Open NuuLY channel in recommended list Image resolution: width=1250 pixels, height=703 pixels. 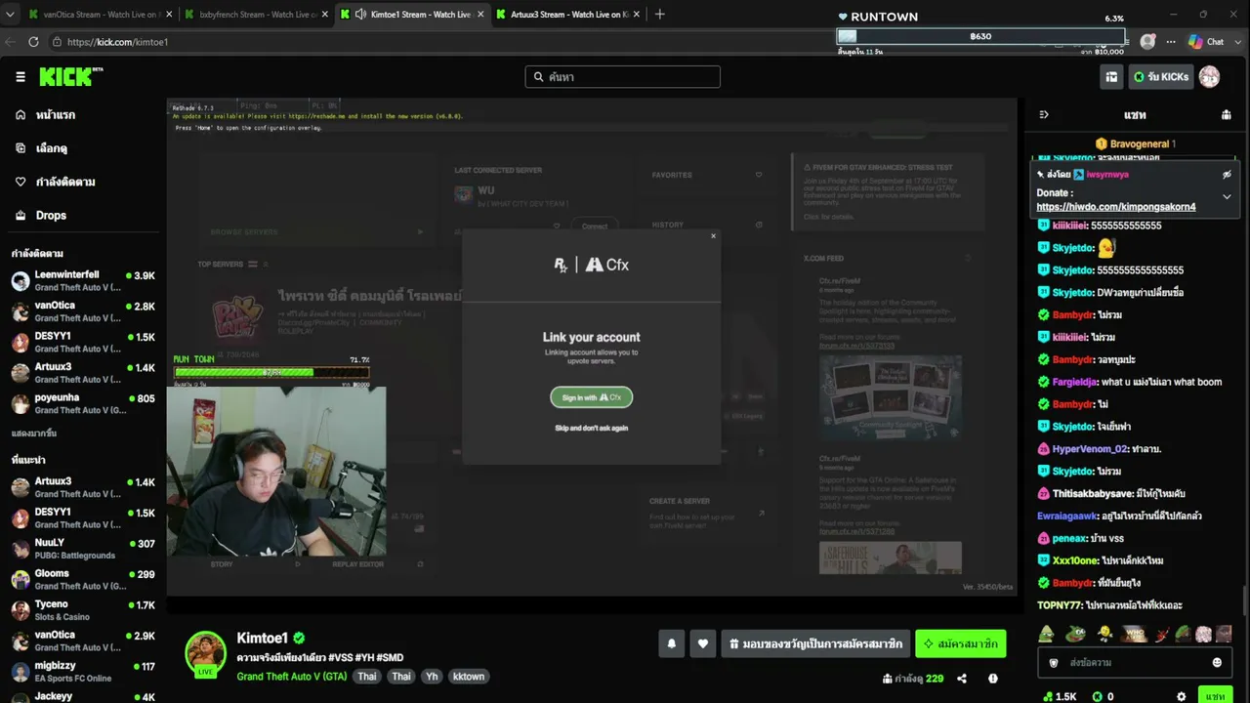[x=83, y=549]
